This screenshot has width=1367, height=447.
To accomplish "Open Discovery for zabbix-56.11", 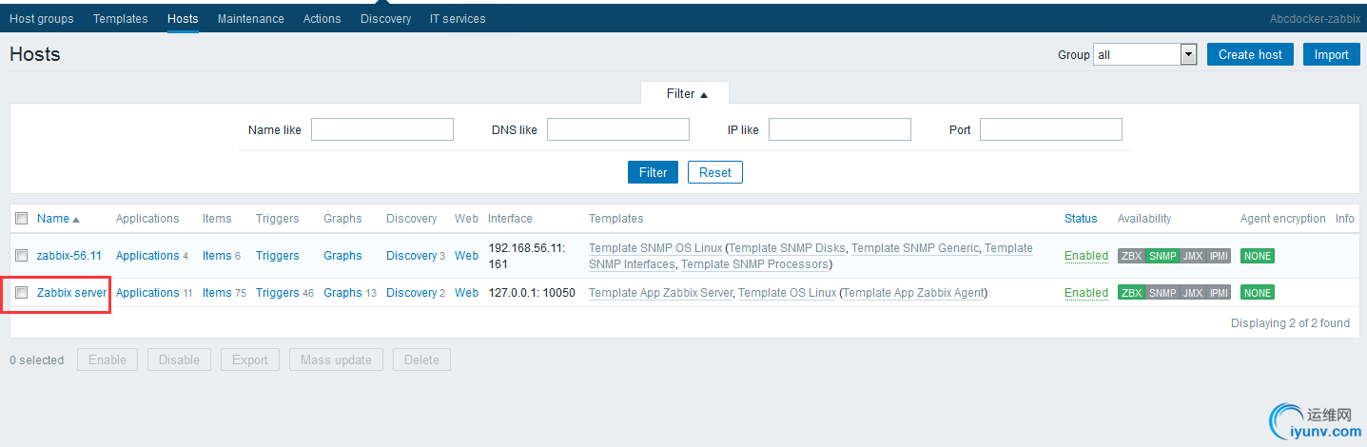I will (x=411, y=256).
